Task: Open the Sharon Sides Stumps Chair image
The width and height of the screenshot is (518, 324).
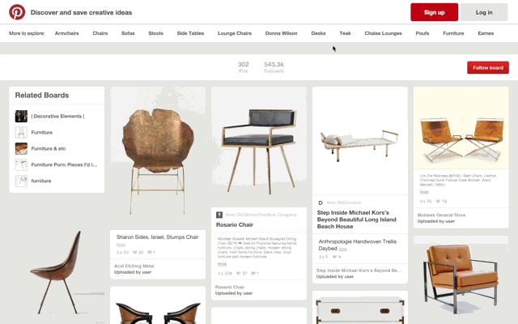Action: tap(158, 158)
